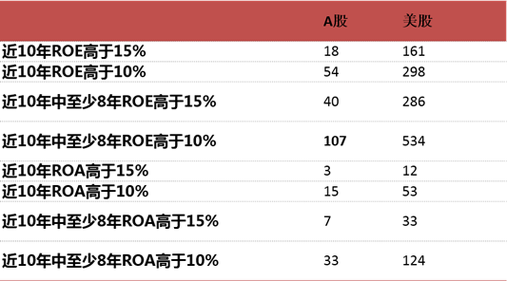Select the 美股 value 298
Image resolution: width=507 pixels, height=281 pixels.
[x=413, y=72]
